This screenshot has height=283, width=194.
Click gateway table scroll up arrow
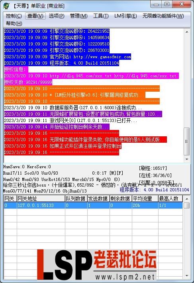tap(187, 199)
